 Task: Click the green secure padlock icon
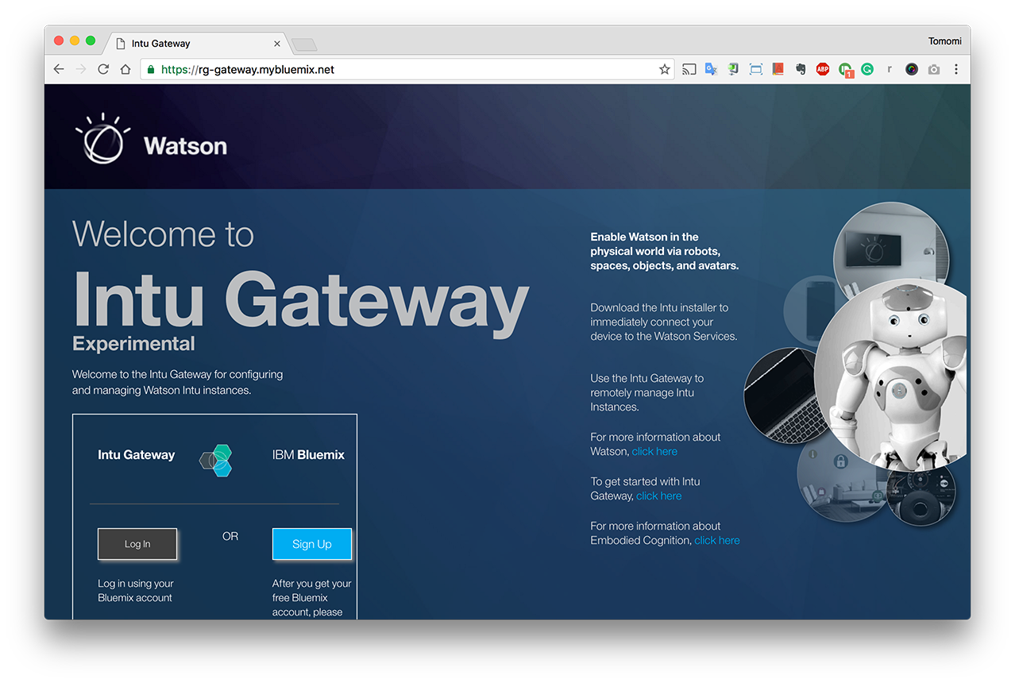[x=151, y=69]
